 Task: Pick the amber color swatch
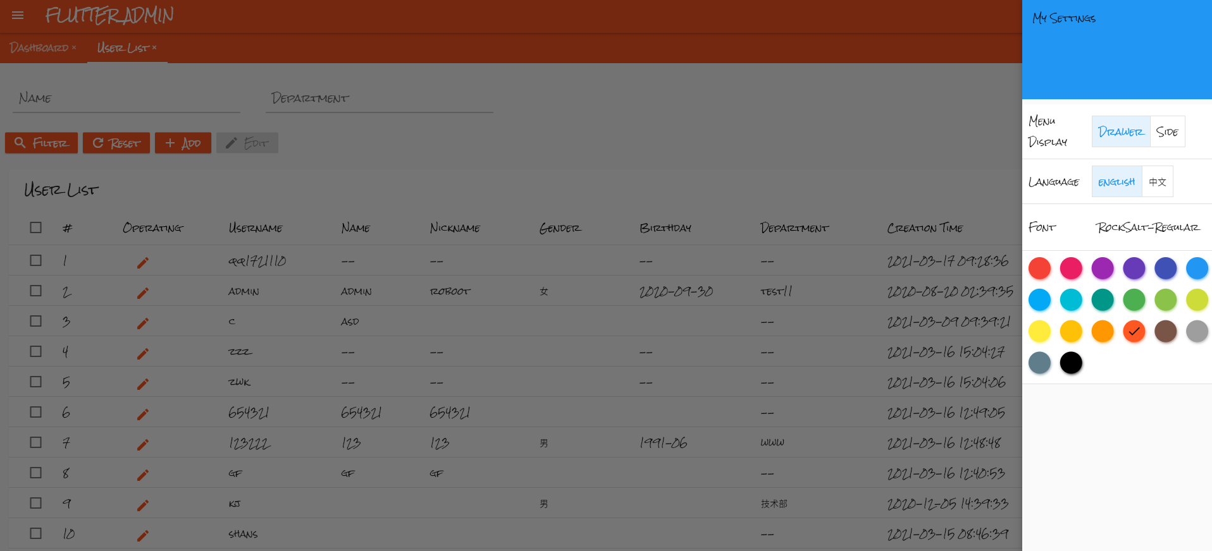point(1071,331)
